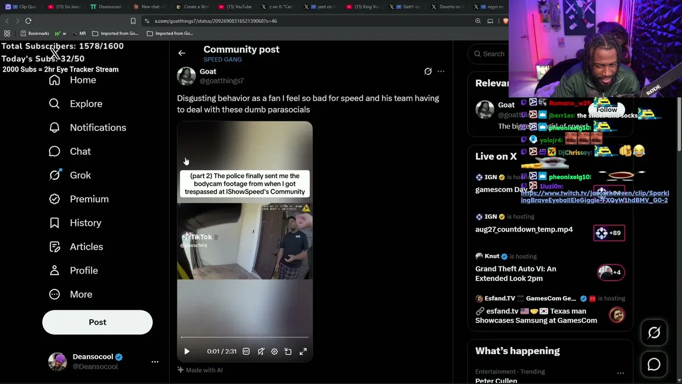Click the Made with AI label
682x384 pixels.
[x=200, y=370]
